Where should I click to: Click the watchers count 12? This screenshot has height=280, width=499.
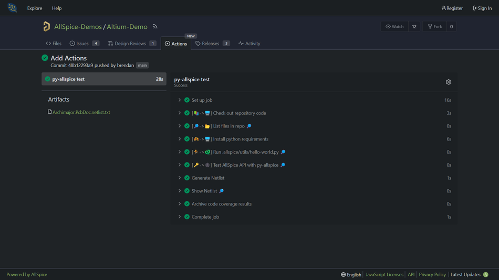pos(414,26)
